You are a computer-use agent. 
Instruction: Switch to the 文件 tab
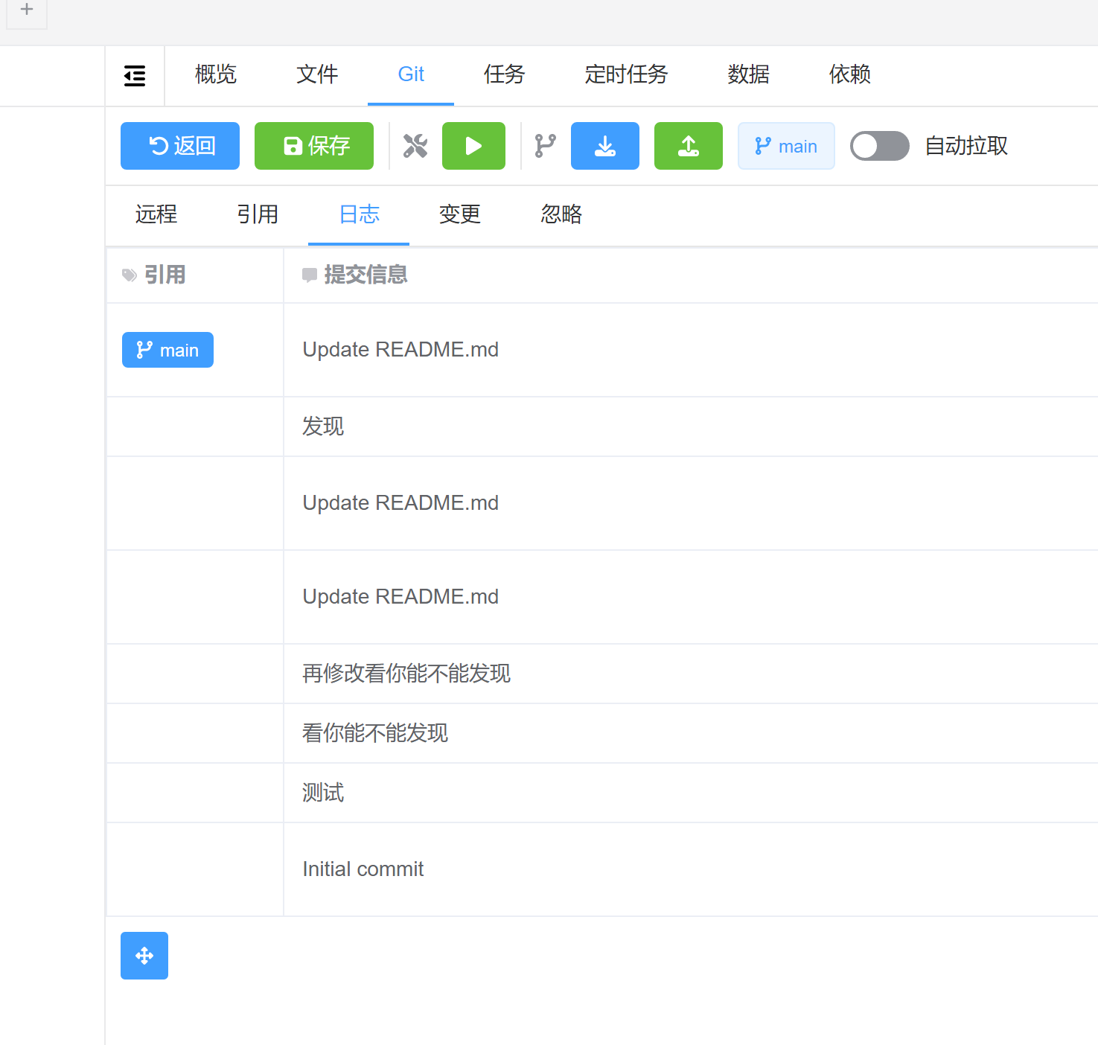316,75
